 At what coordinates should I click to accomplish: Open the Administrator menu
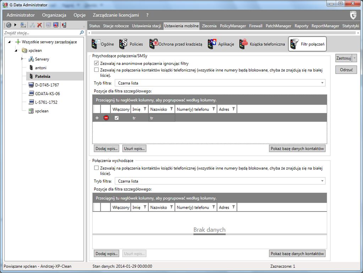[x=21, y=15]
